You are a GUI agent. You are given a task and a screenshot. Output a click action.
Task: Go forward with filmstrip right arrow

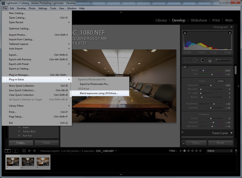coord(34,151)
